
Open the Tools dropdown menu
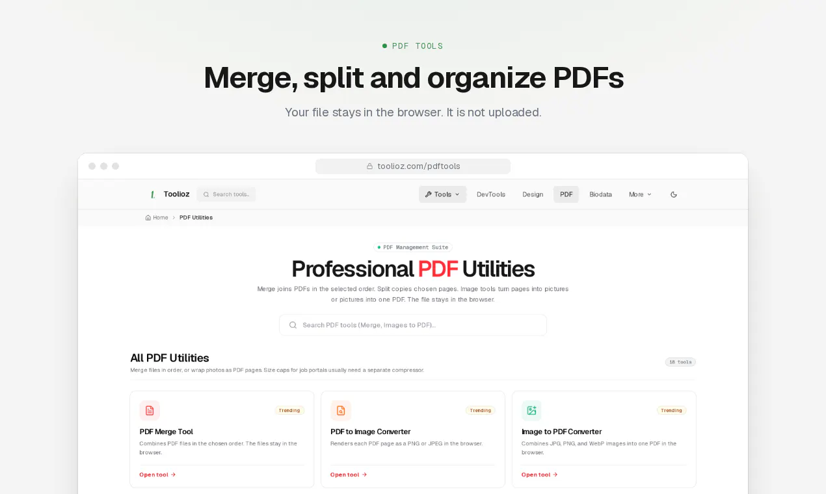442,194
